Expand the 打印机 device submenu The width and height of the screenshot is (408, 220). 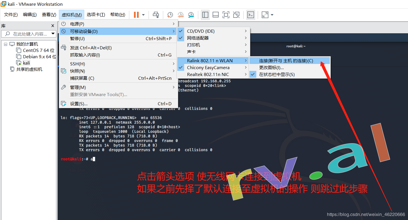pos(213,45)
